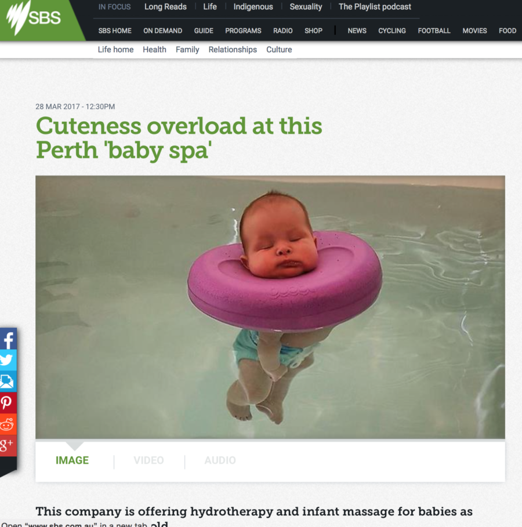Share article by email icon
This screenshot has width=522, height=527.
(8, 381)
